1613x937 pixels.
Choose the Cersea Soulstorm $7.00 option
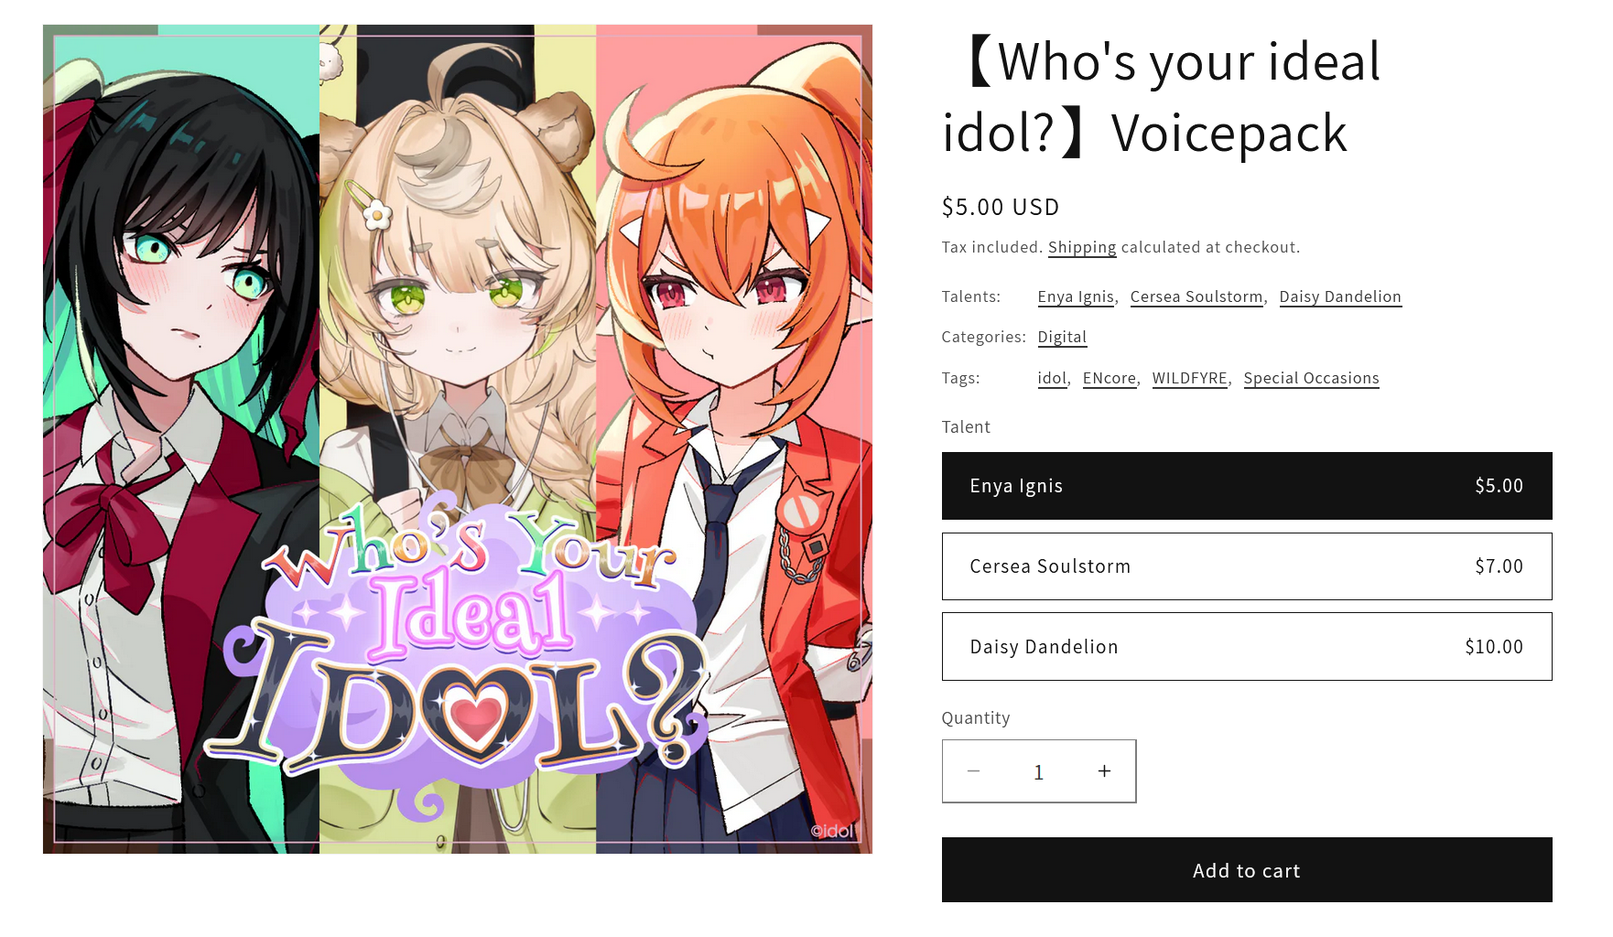(x=1247, y=566)
